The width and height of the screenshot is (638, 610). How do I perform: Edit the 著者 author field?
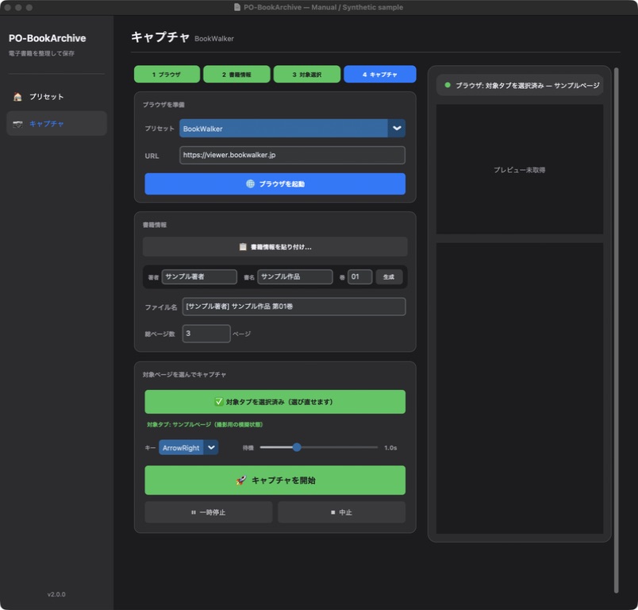coord(199,277)
